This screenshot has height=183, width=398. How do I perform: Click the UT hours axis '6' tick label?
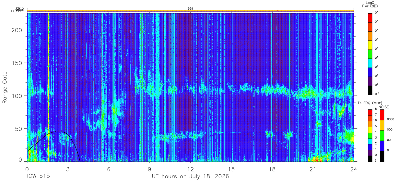pos(109,169)
